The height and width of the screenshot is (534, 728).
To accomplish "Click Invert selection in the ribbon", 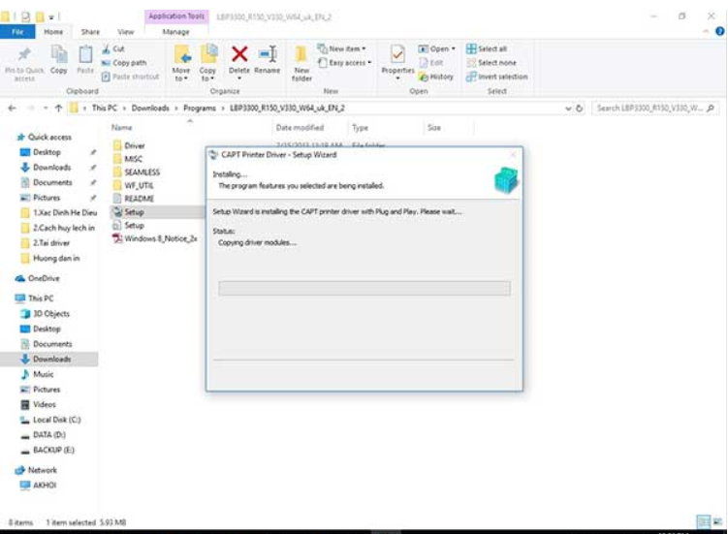I will coord(496,77).
